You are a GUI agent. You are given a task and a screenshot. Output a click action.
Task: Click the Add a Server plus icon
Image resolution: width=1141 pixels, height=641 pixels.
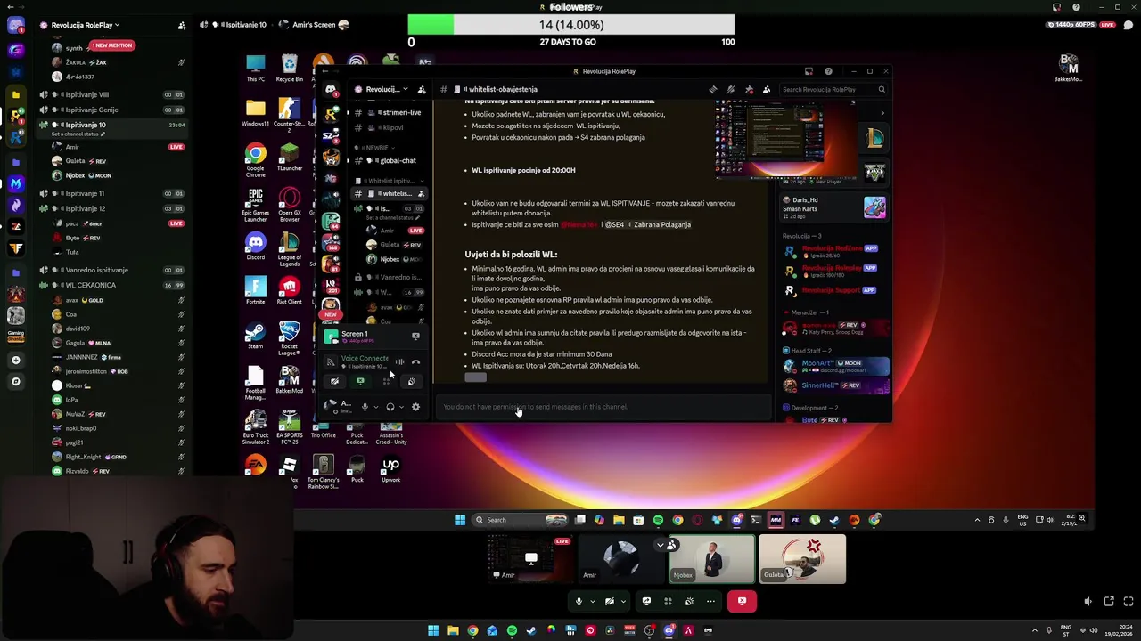point(15,360)
